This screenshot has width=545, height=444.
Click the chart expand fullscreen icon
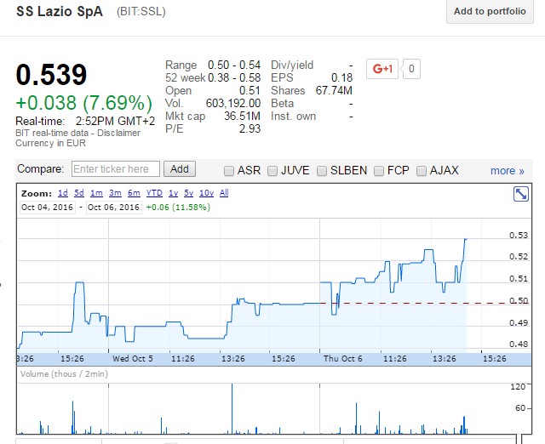point(520,195)
